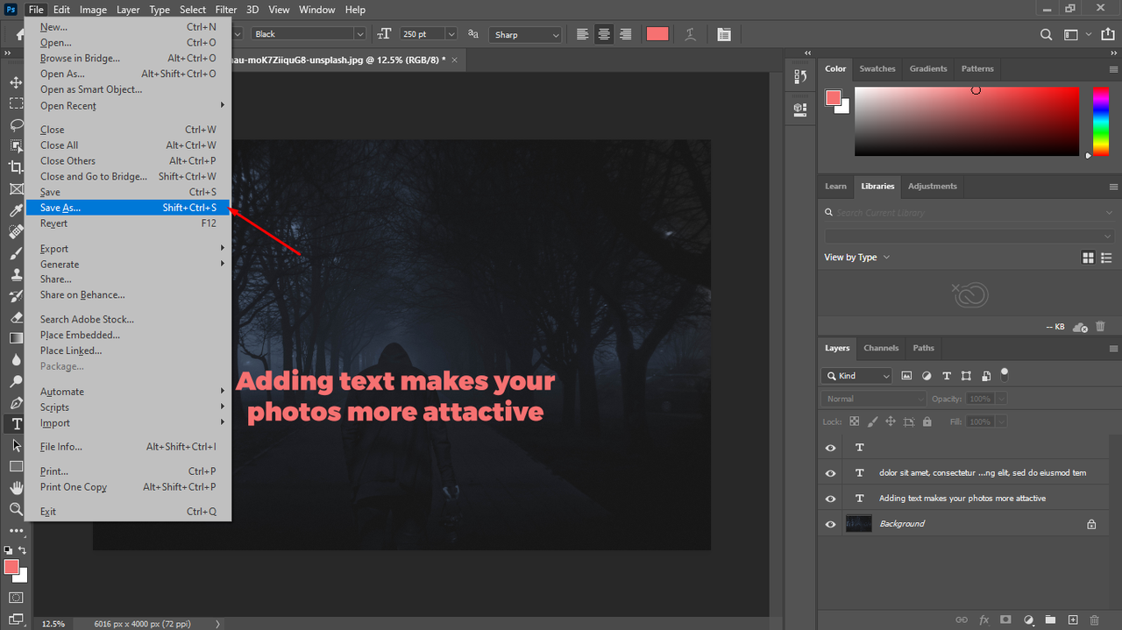The height and width of the screenshot is (630, 1122).
Task: Click the Create New Layer icon
Action: coord(1072,619)
